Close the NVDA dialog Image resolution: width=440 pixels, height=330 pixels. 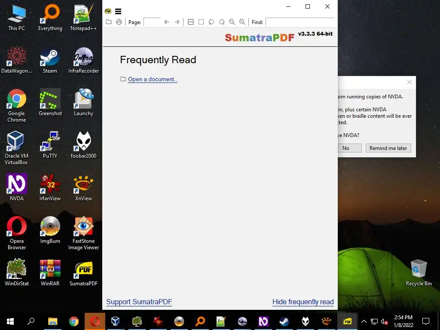(x=409, y=82)
